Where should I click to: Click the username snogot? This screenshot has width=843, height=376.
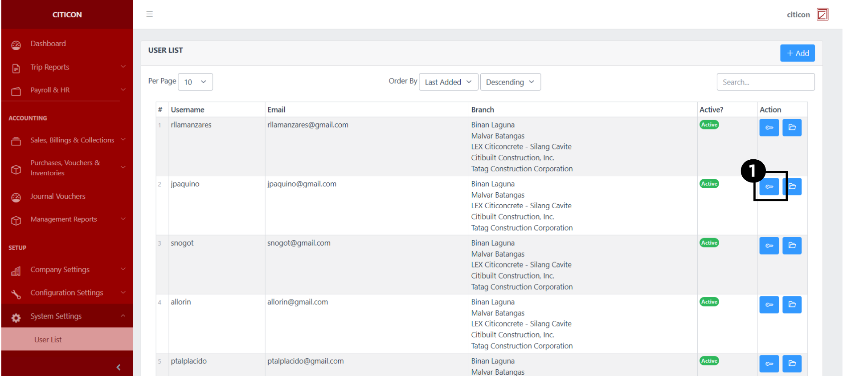tap(182, 243)
